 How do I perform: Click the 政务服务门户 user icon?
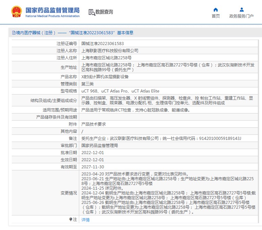pyautogui.click(x=241, y=9)
